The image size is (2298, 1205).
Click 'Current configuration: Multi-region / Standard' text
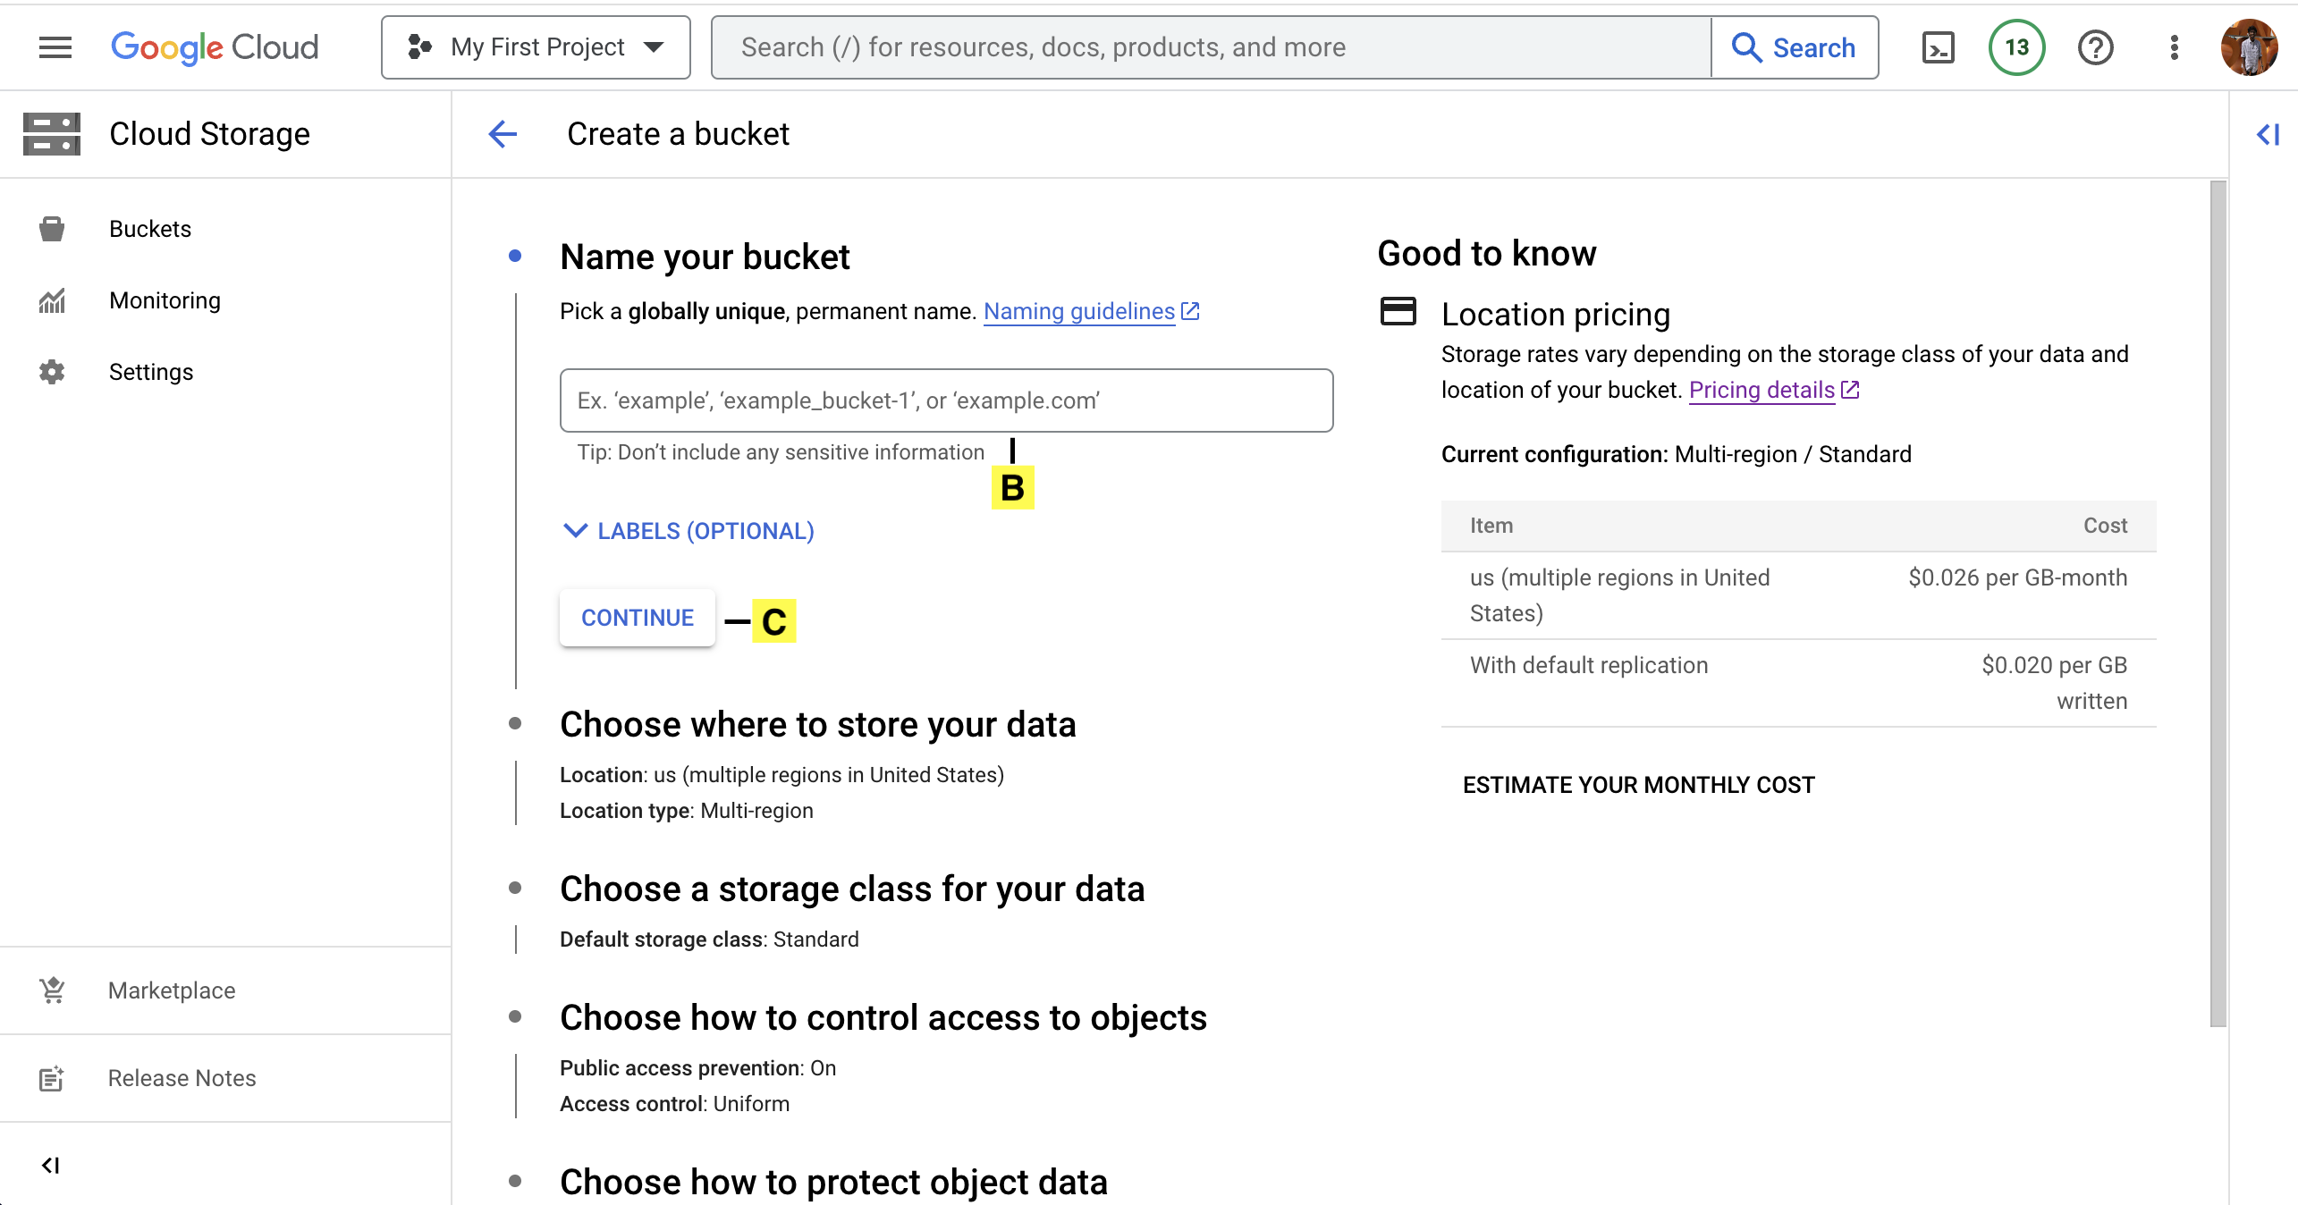click(1677, 454)
